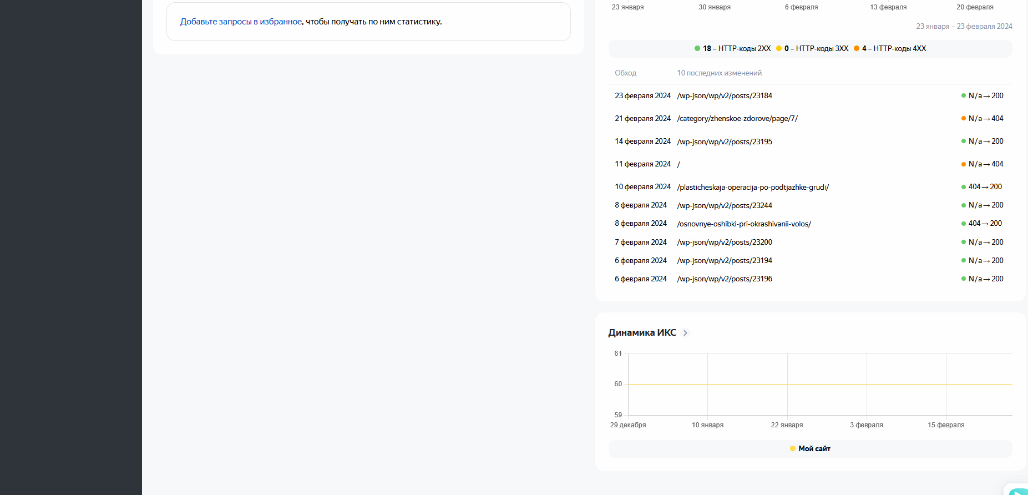This screenshot has width=1028, height=495.
Task: Expand the chevron next to Динамика ИКС
Action: tap(685, 333)
